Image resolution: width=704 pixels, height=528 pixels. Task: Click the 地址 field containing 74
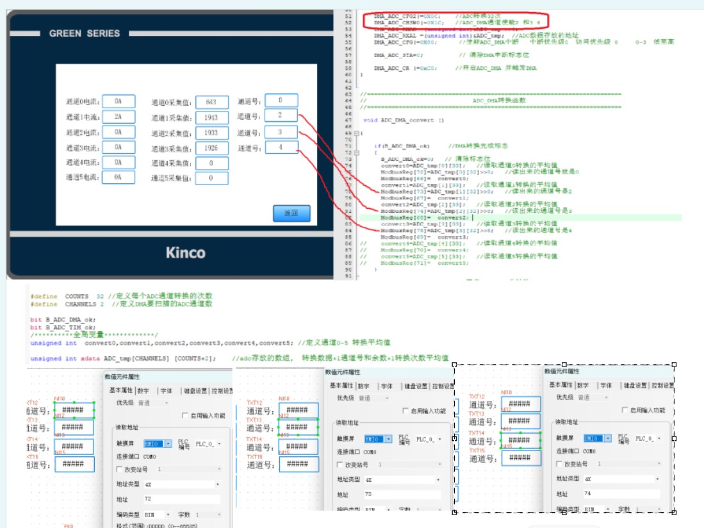tap(622, 493)
